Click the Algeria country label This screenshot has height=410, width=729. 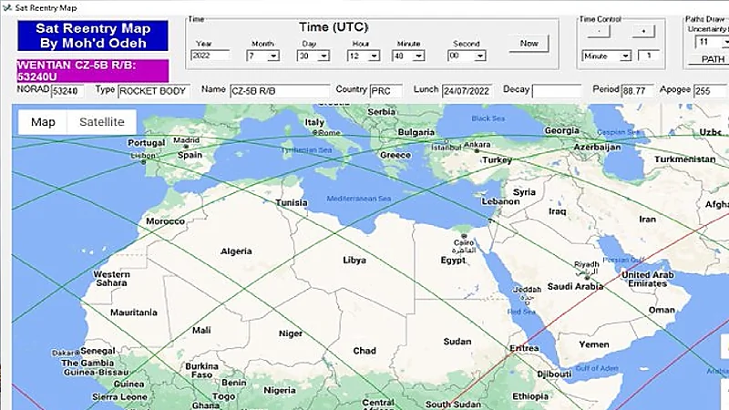(x=236, y=251)
